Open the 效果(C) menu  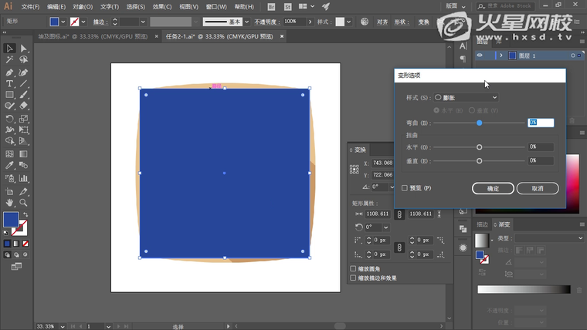pyautogui.click(x=162, y=6)
